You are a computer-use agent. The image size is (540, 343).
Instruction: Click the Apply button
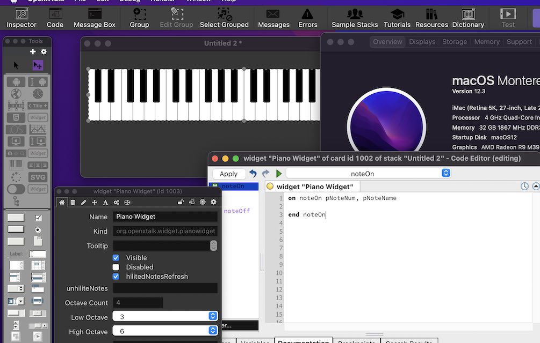228,174
